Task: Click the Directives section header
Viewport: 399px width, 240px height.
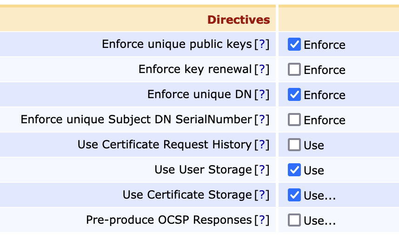Action: (238, 20)
